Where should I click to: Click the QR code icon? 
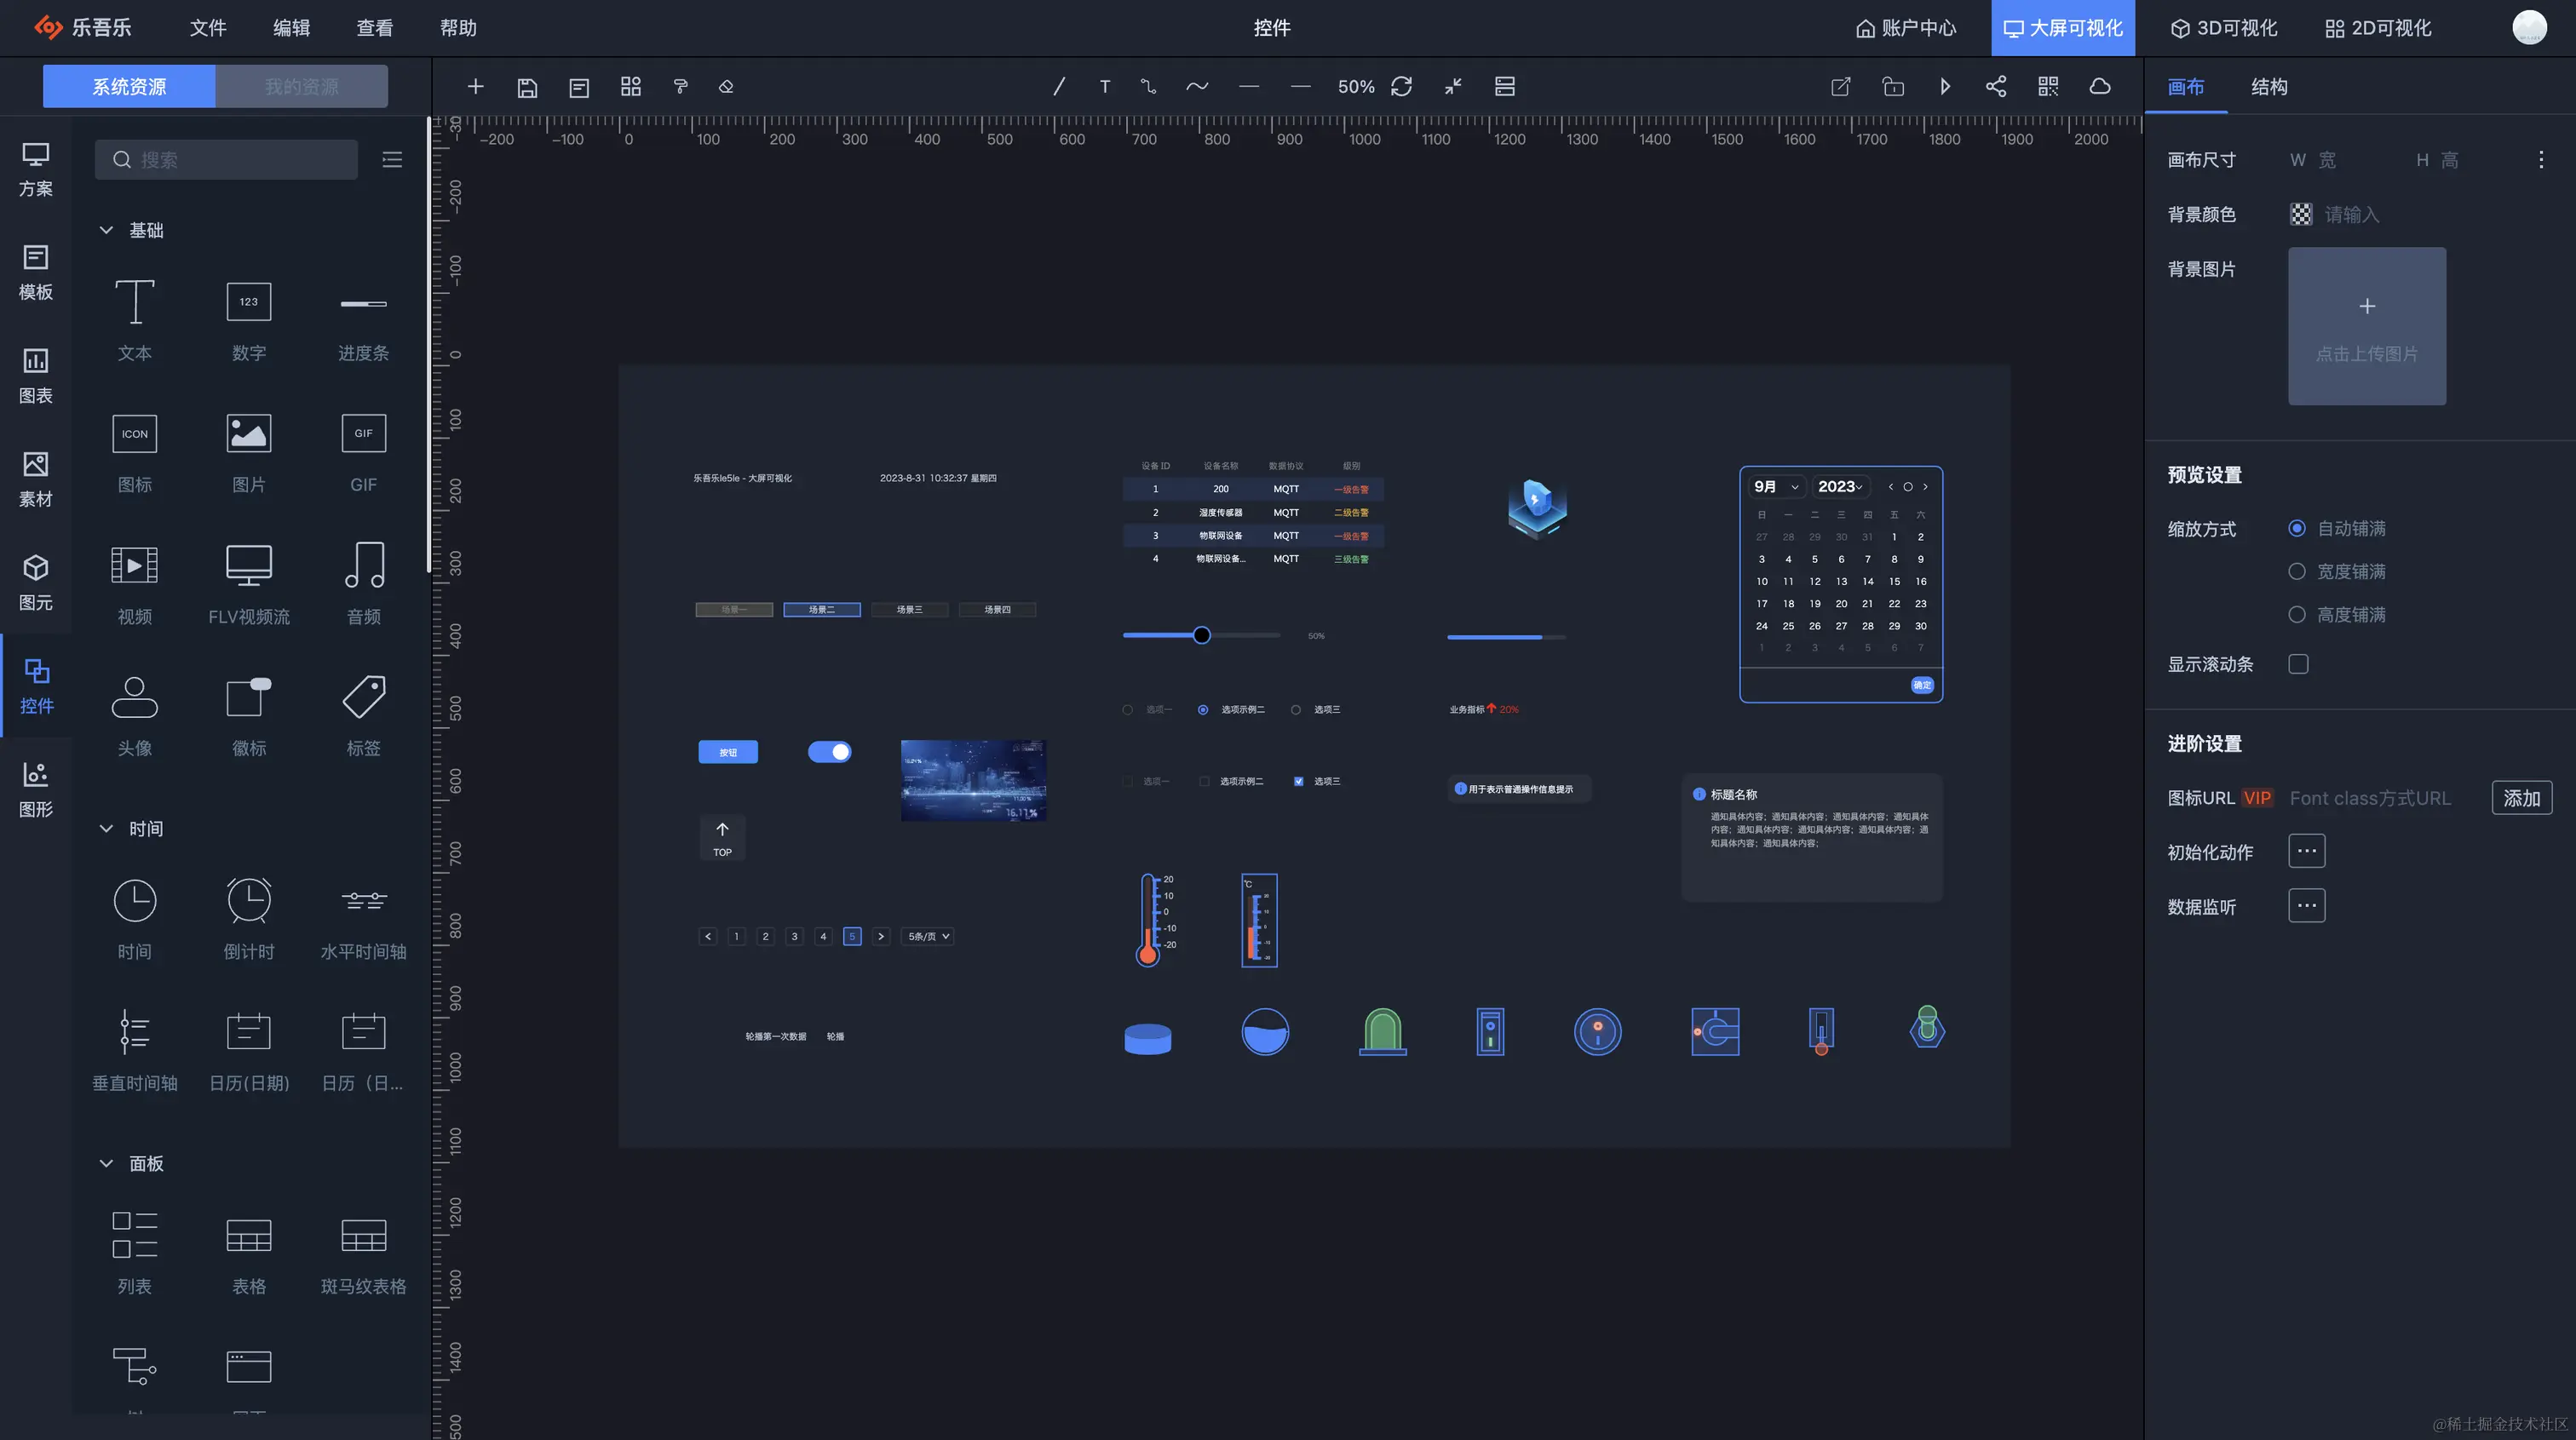(x=2047, y=87)
